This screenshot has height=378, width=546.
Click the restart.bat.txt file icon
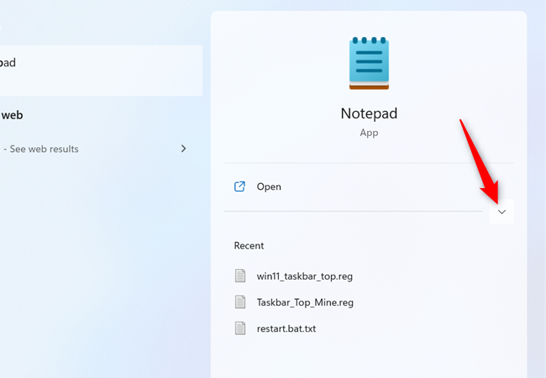[x=240, y=328]
